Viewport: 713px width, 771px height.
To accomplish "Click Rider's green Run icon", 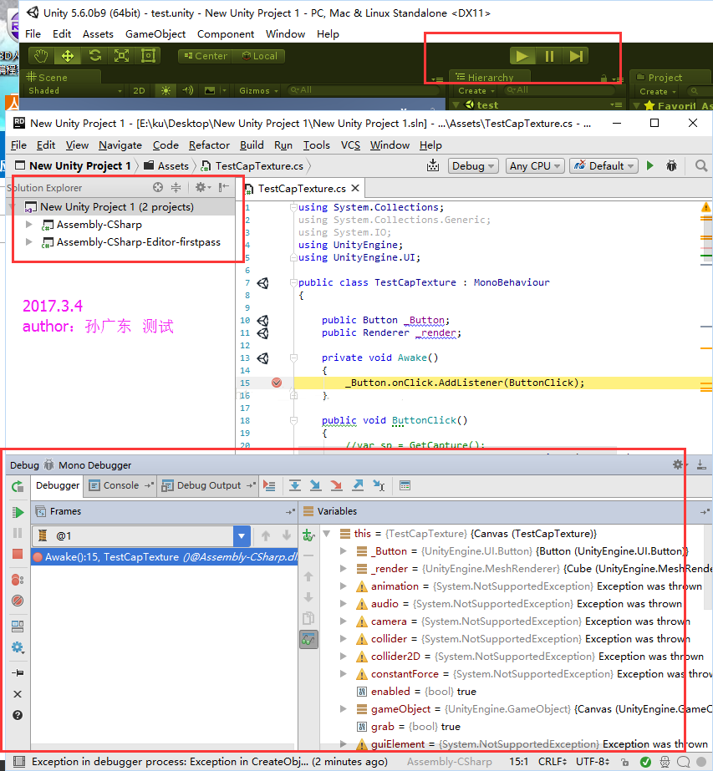I will (x=650, y=166).
